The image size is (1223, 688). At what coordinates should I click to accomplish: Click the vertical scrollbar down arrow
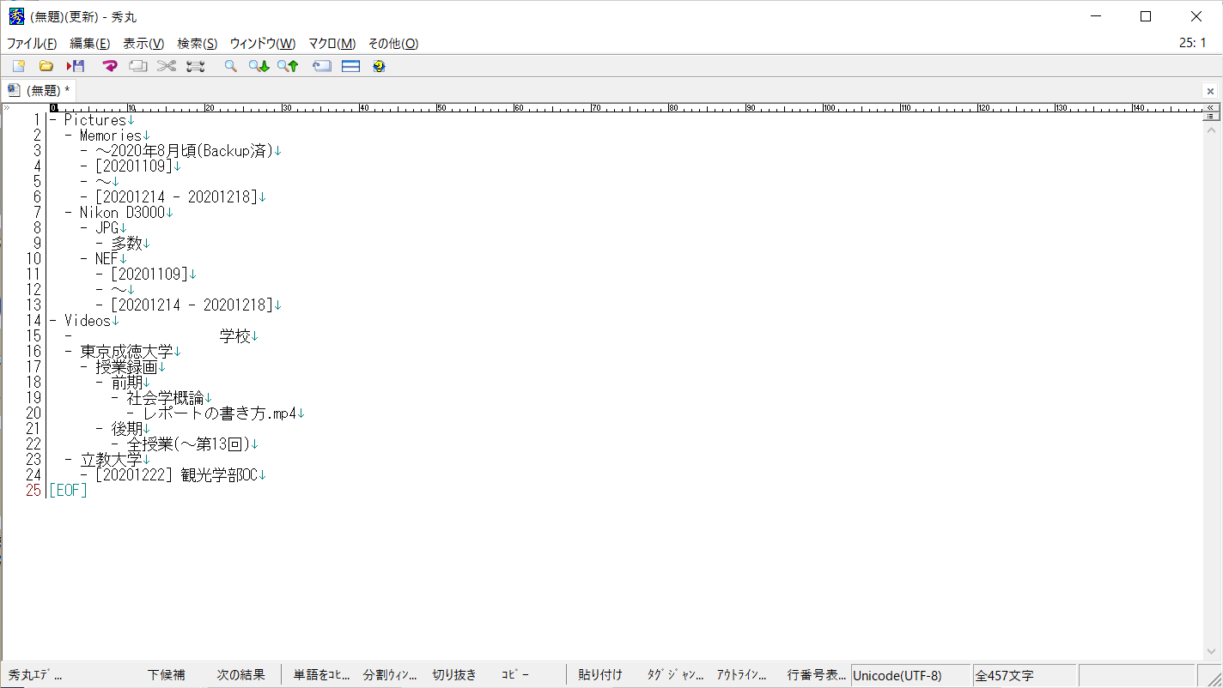coord(1212,651)
